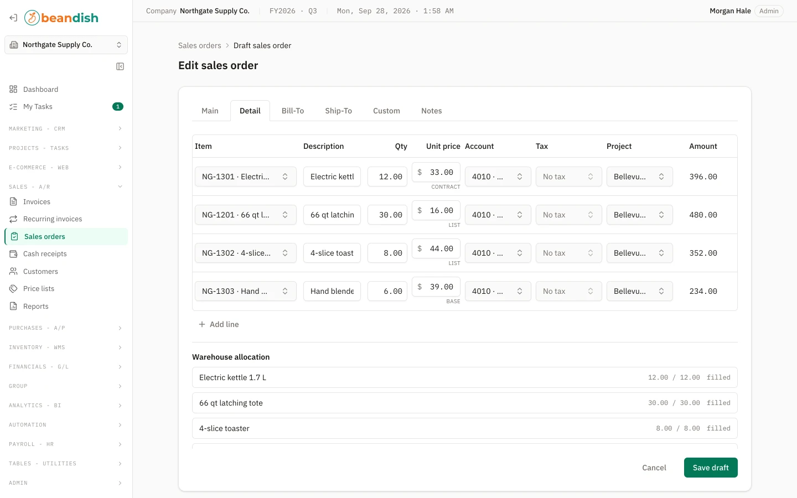Select Sales orders in sidebar

pos(66,236)
